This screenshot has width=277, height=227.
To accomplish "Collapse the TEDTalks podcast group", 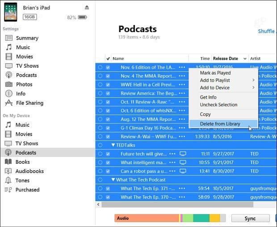I will (x=113, y=145).
